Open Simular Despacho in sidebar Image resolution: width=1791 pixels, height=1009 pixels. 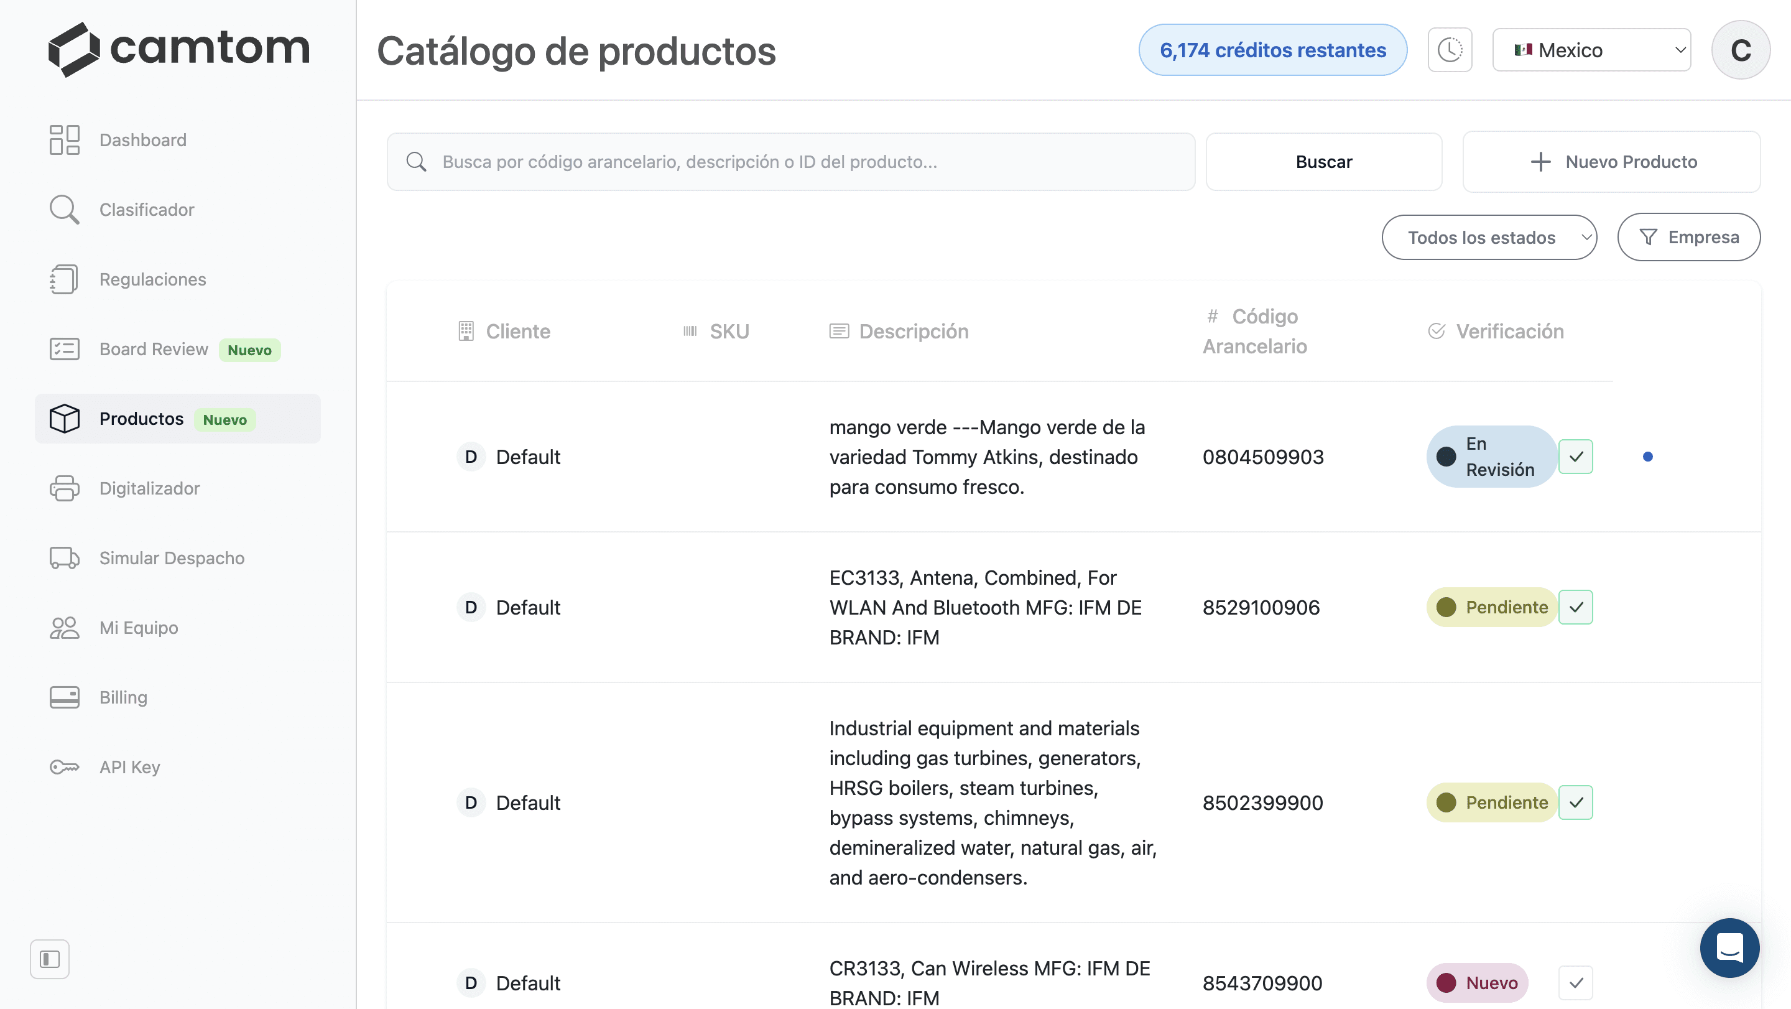172,558
